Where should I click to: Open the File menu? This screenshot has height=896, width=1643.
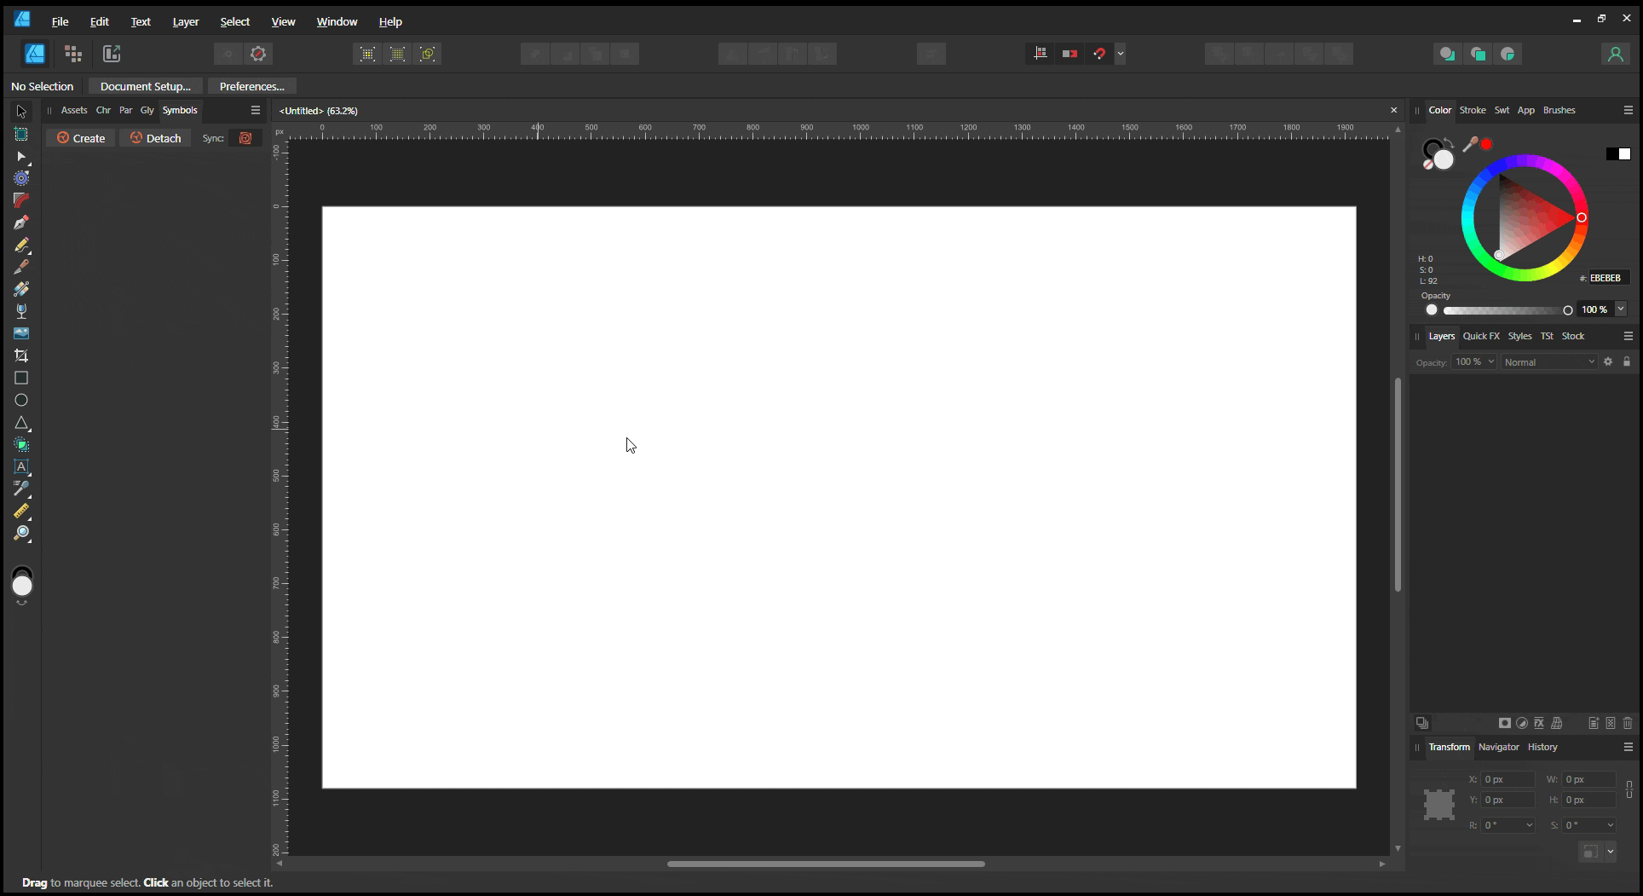tap(60, 21)
